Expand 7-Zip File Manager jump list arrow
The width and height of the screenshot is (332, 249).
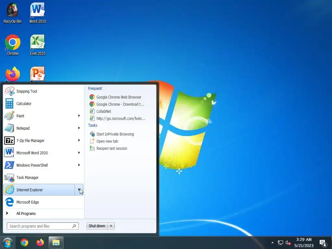(79, 140)
